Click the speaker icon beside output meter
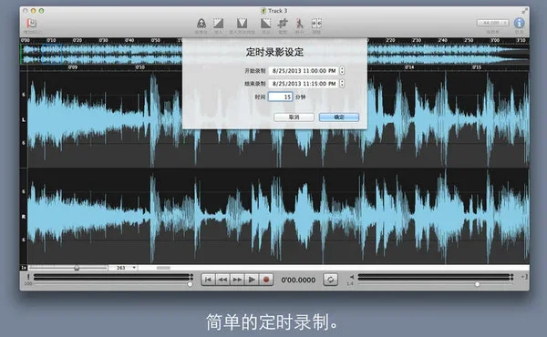 click(x=352, y=277)
